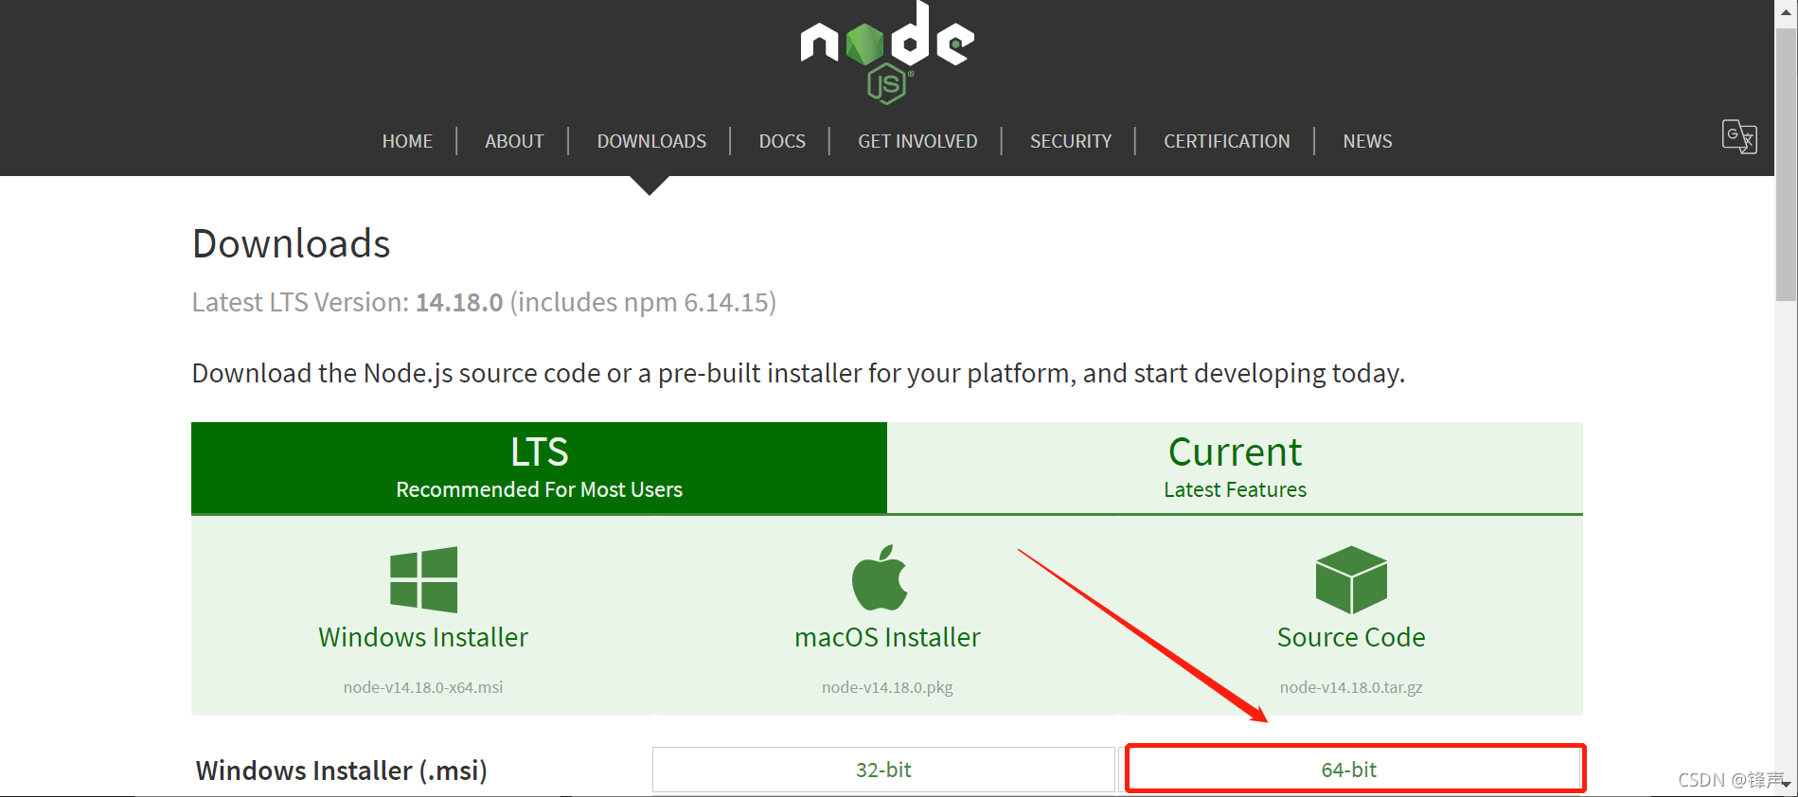Click the node-v14.18.0-x64.msi filename
1798x797 pixels.
point(423,687)
